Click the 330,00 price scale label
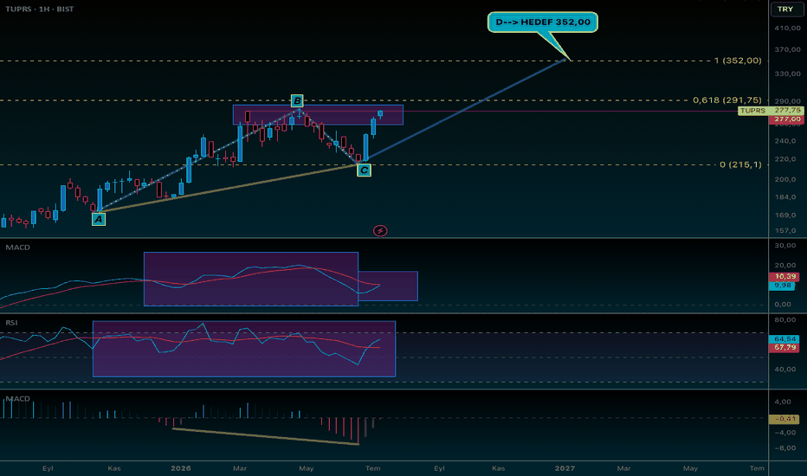 coord(787,74)
